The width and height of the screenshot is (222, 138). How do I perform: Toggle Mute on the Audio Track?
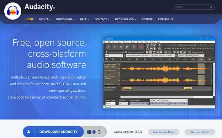pyautogui.click(x=107, y=67)
